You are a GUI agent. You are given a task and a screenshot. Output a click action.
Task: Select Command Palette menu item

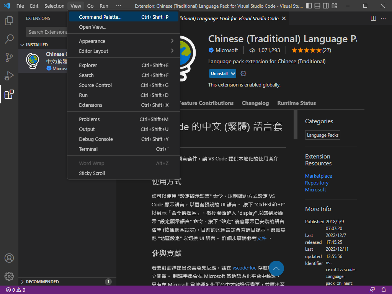(x=124, y=17)
